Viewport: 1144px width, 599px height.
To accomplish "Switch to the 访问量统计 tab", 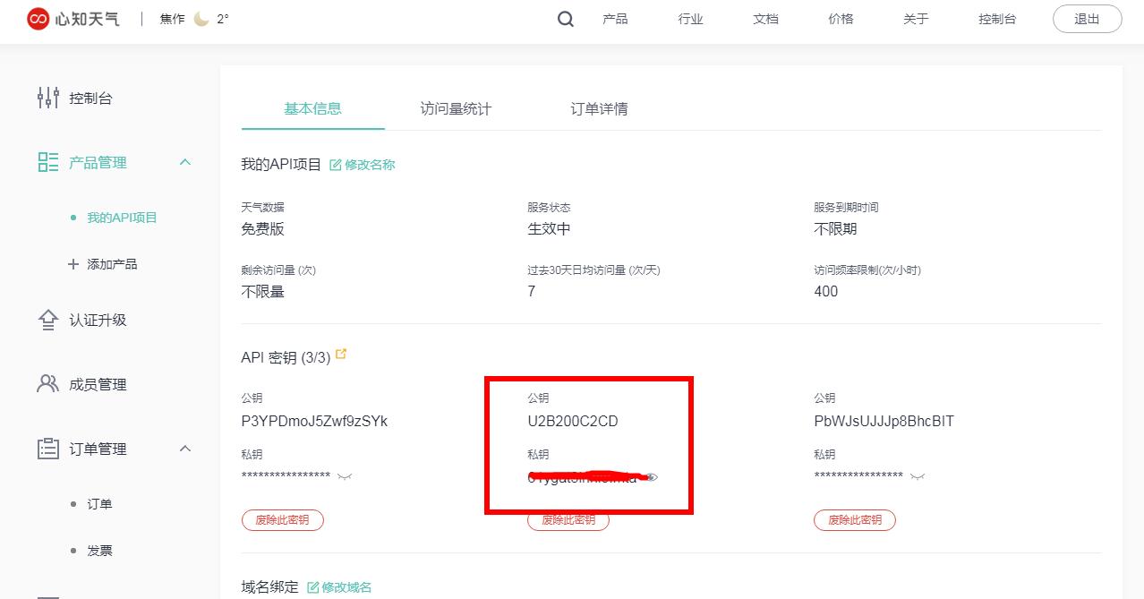I will tap(456, 108).
